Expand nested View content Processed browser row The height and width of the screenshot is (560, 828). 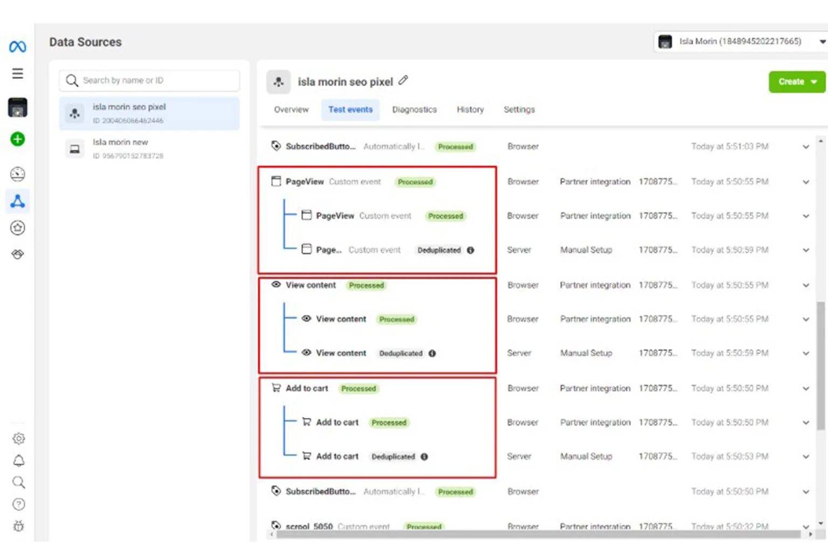click(806, 319)
